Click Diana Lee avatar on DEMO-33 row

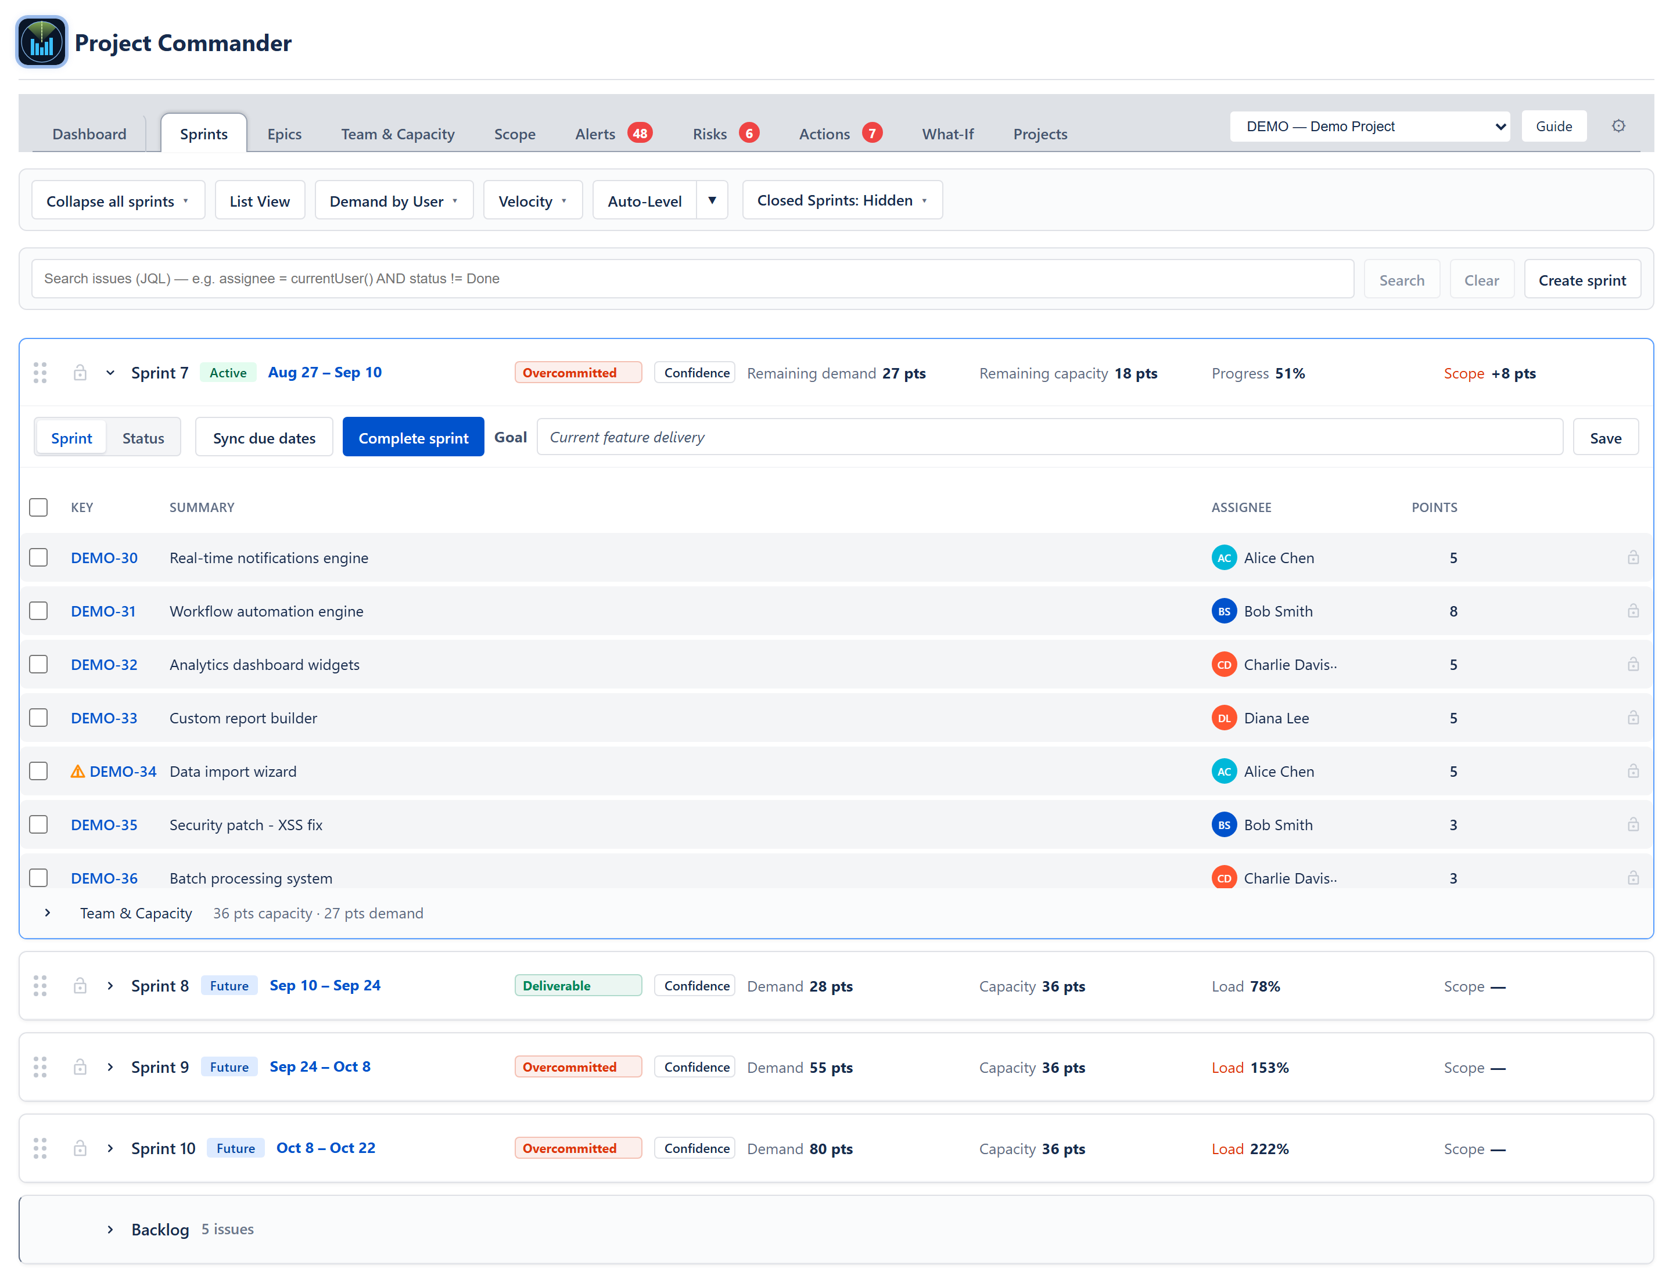point(1223,718)
